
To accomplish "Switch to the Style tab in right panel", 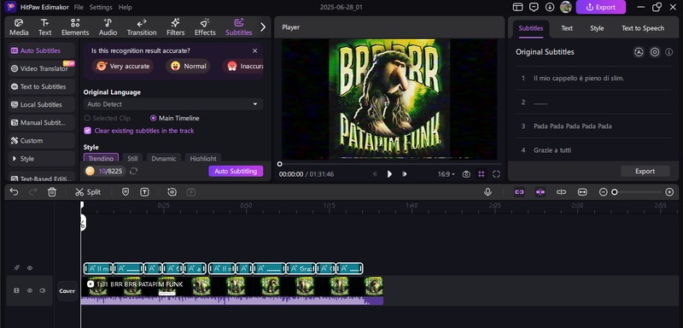I will [597, 28].
